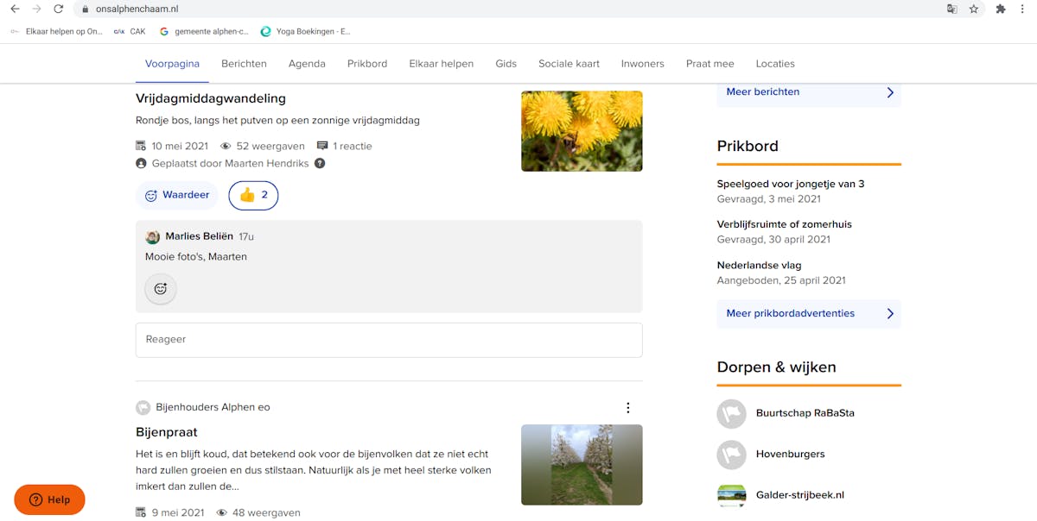Expand Meer berichten with the chevron

point(890,92)
